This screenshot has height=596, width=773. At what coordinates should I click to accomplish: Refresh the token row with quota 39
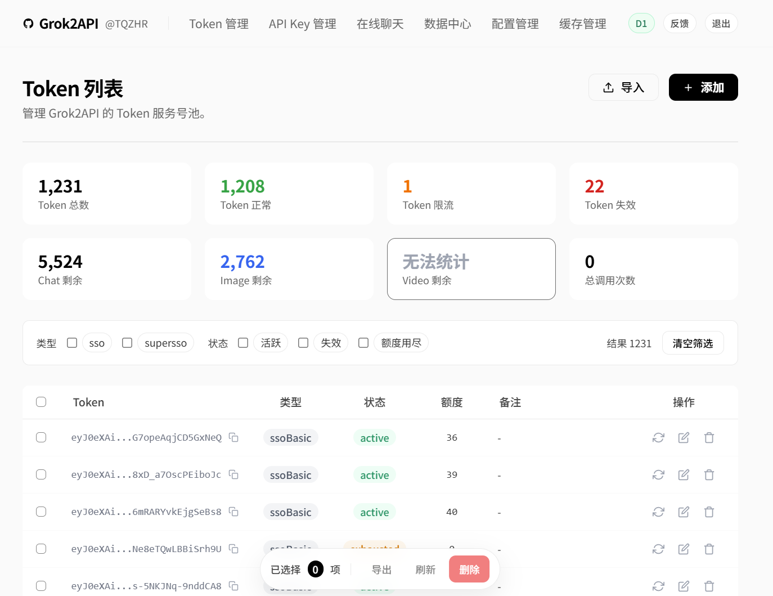(x=658, y=474)
